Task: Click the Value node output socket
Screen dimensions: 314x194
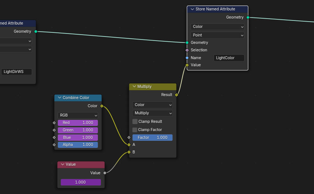Action: [x=105, y=173]
